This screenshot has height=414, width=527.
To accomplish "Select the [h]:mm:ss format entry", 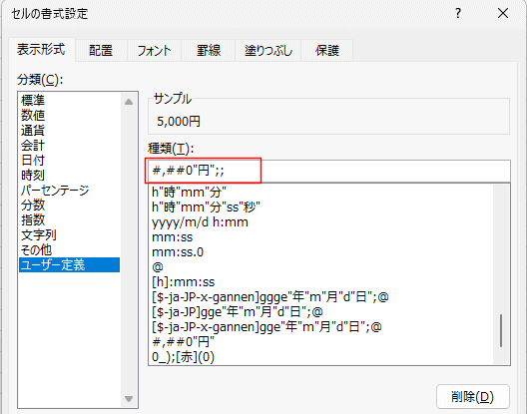I will point(184,282).
